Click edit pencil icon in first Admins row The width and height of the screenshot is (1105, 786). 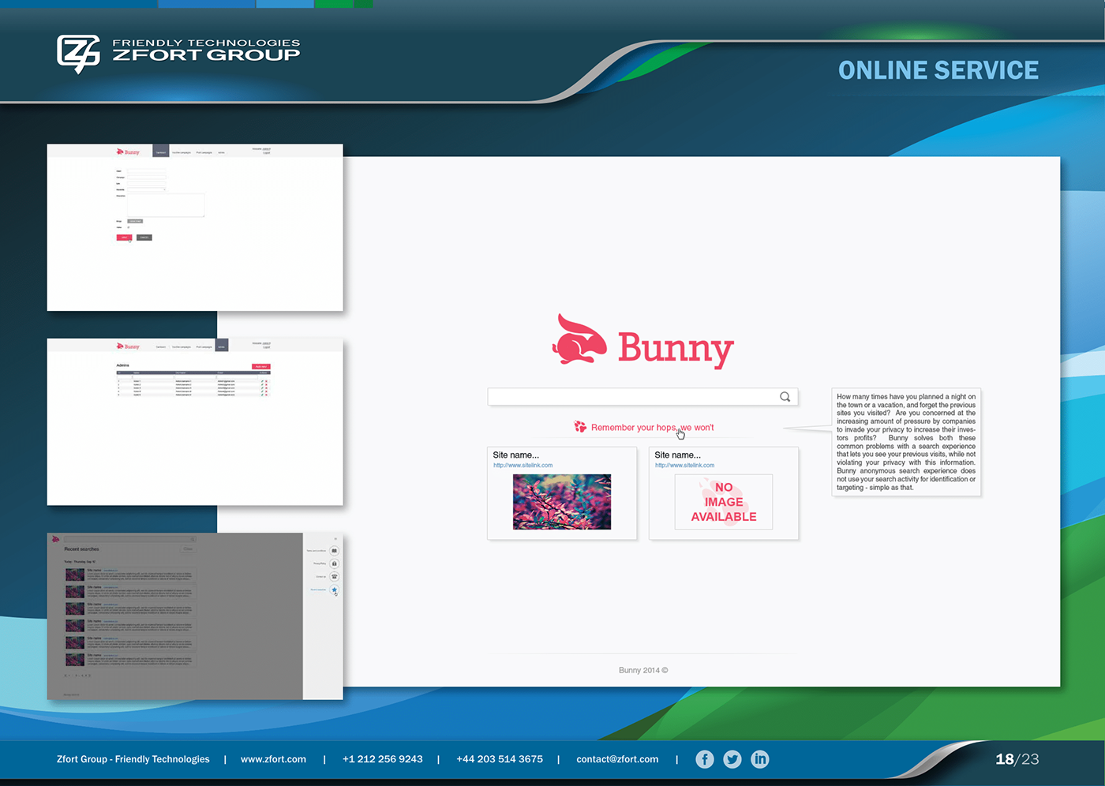click(262, 381)
